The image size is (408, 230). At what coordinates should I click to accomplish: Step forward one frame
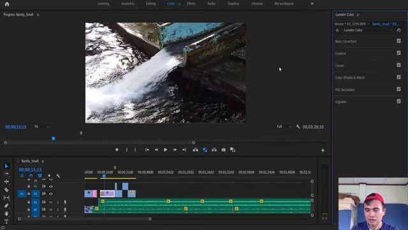tap(175, 149)
